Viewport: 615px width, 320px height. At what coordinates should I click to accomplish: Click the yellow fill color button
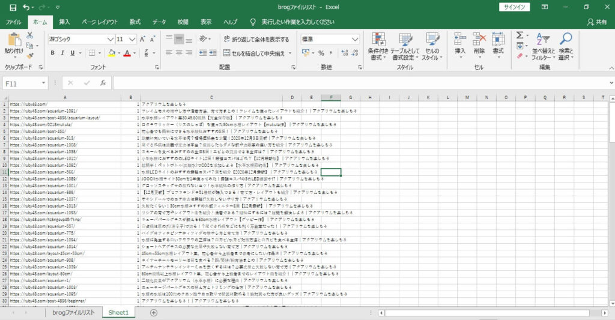click(112, 53)
